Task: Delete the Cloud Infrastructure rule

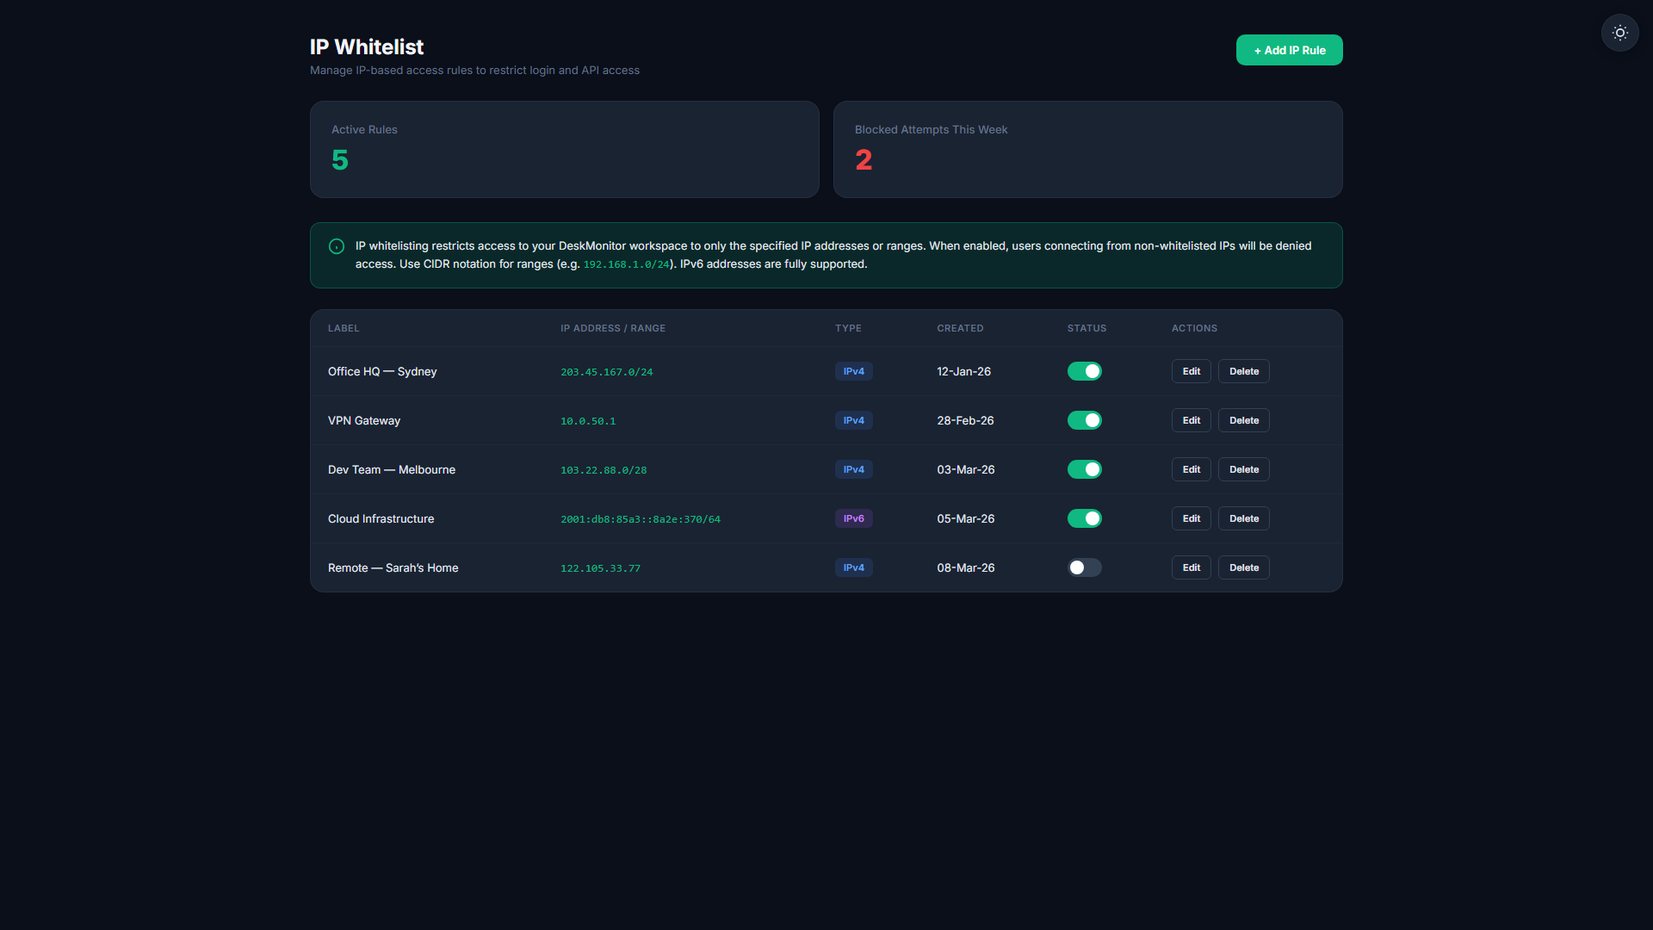Action: [1243, 518]
